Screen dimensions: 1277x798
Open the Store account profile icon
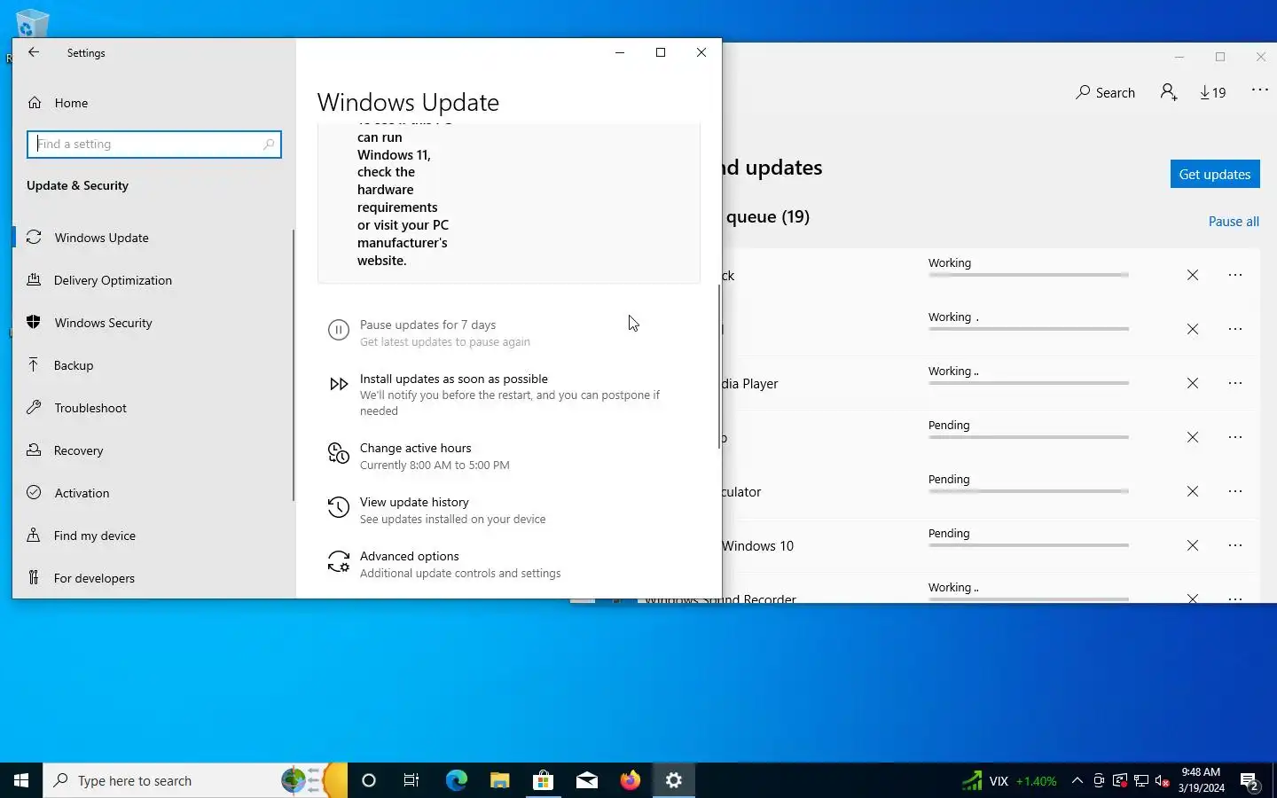(1169, 92)
